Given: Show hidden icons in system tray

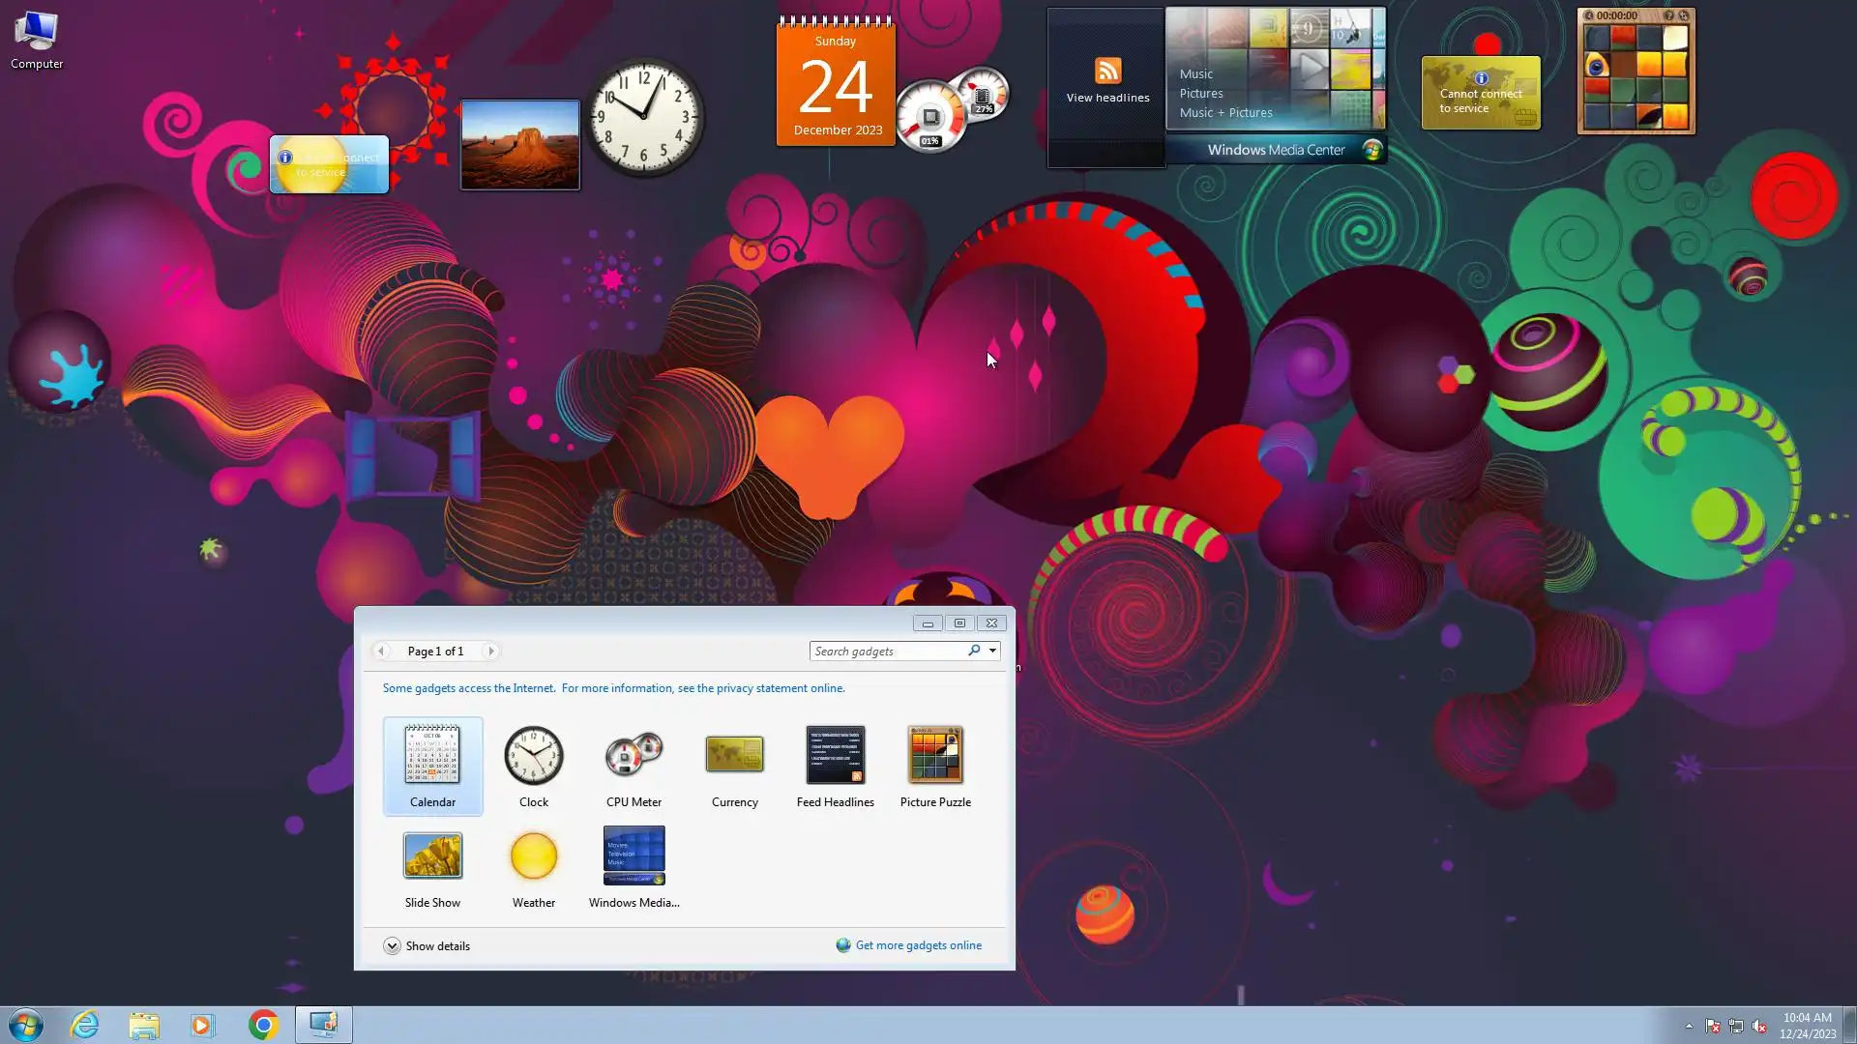Looking at the screenshot, I should (1689, 1026).
